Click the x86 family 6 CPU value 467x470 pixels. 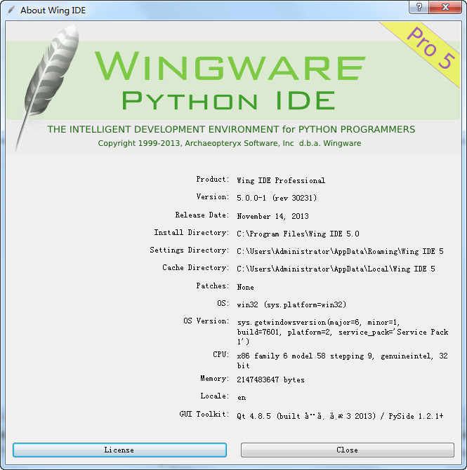pyautogui.click(x=342, y=361)
